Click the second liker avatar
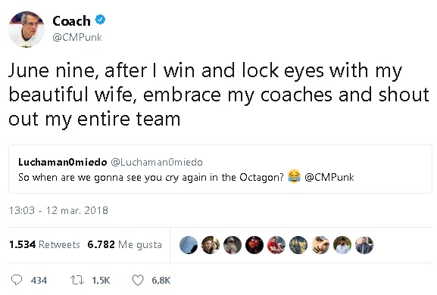Screen dimensions: 437x295 click(x=211, y=245)
